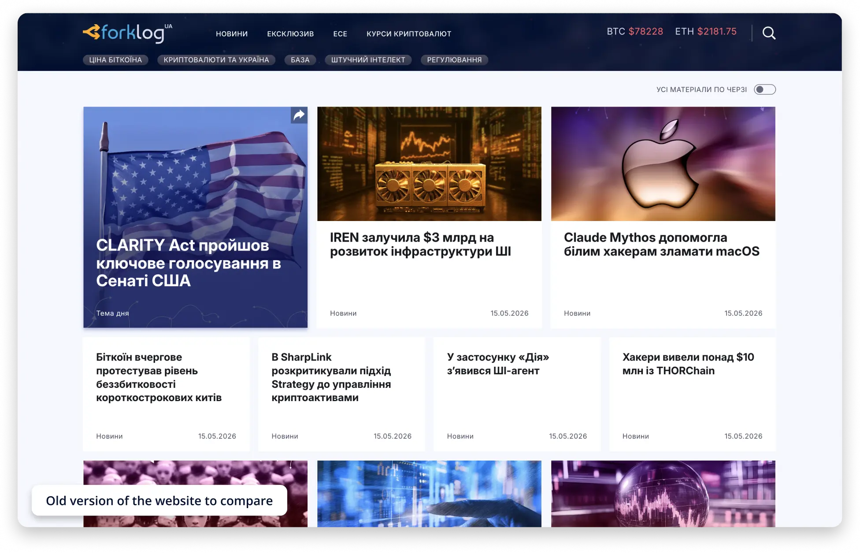This screenshot has height=553, width=860.
Task: Click the blue hand trading image
Action: tap(429, 494)
